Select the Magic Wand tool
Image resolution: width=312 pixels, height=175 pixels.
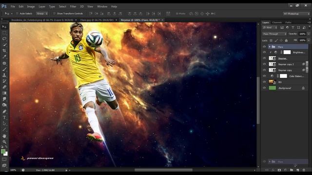point(4,45)
